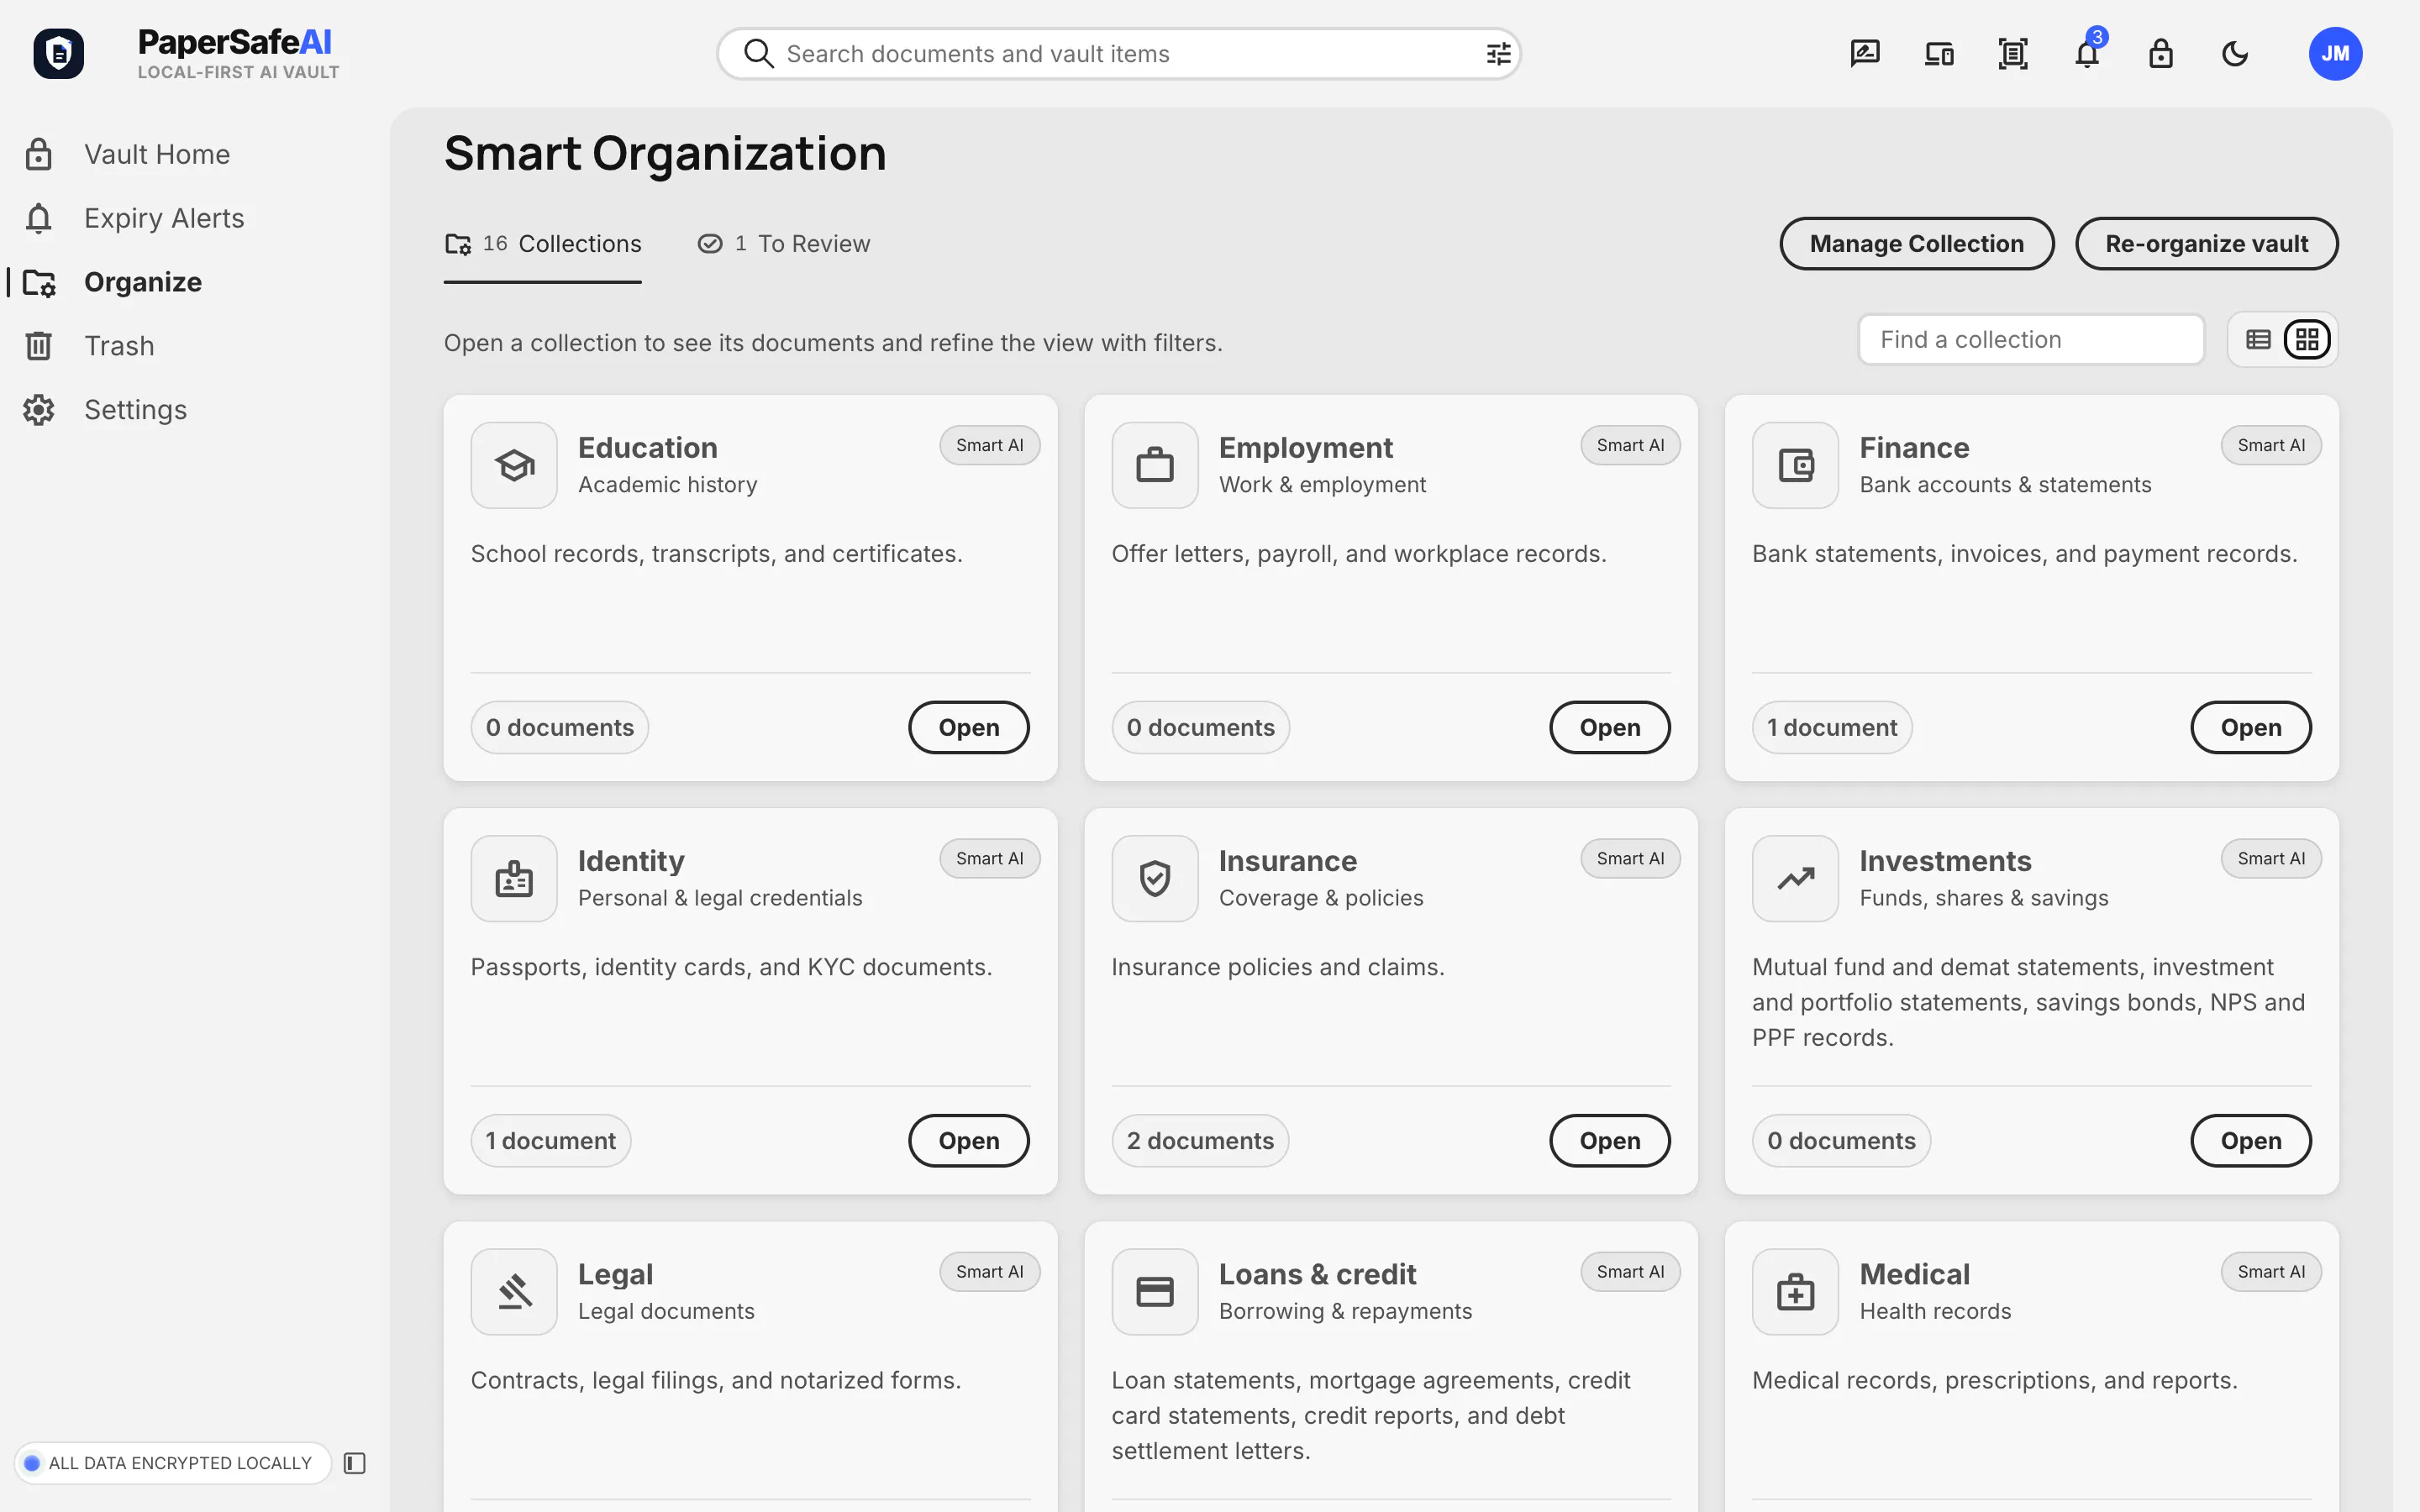Viewport: 2420px width, 1512px height.
Task: Open the linked devices icon
Action: click(1939, 53)
